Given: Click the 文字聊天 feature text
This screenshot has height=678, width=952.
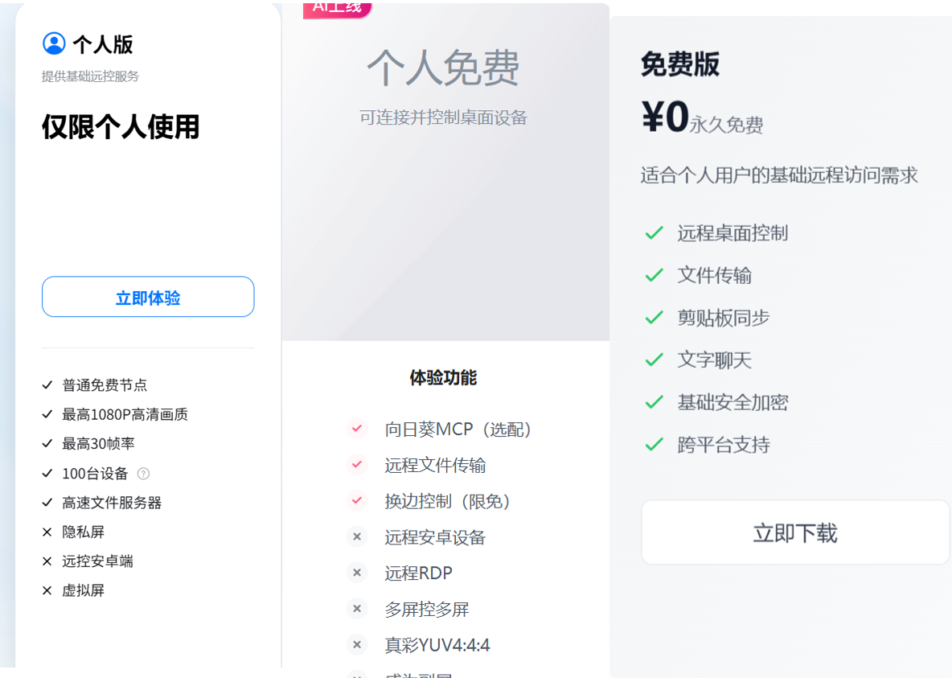Looking at the screenshot, I should click(x=715, y=360).
